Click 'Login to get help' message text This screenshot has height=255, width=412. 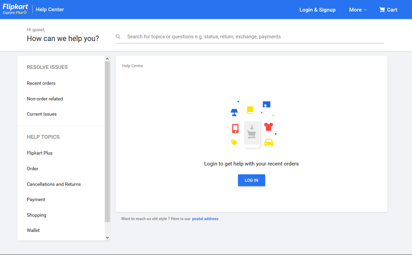251,164
